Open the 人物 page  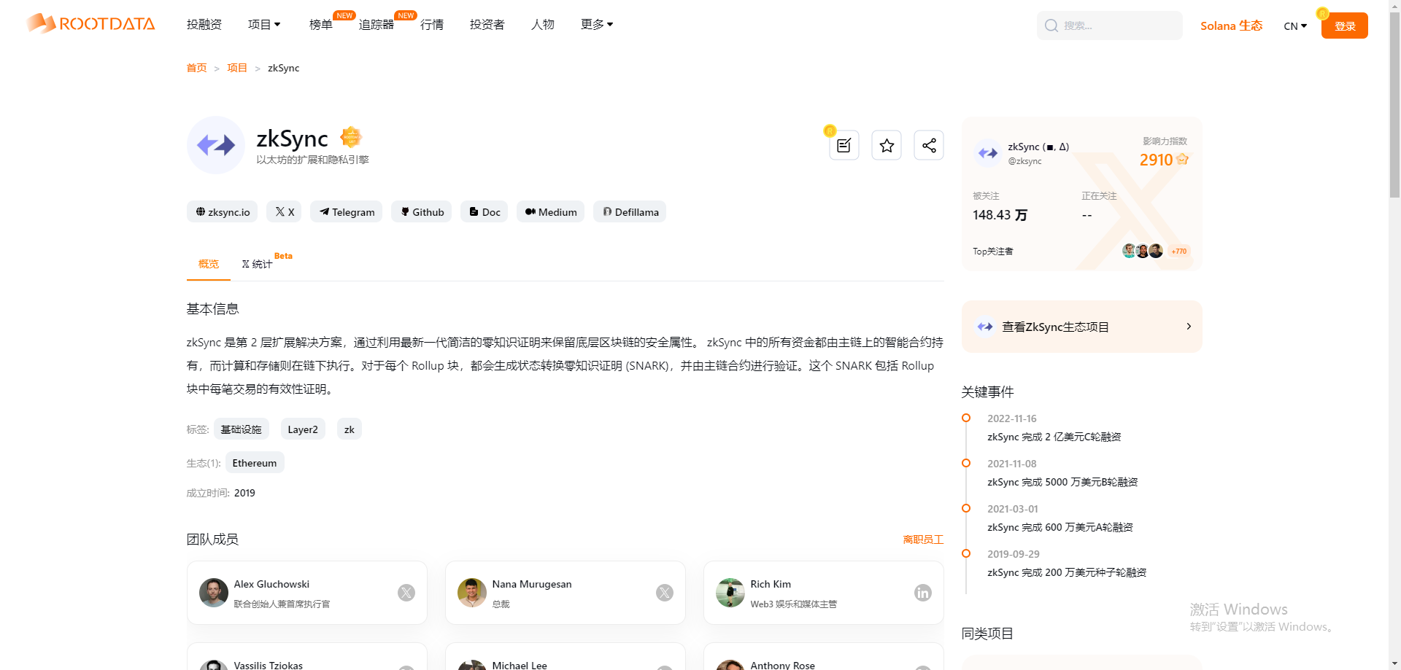(x=543, y=25)
